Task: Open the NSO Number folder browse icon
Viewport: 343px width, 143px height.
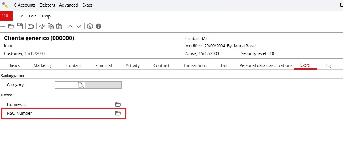Action: (x=118, y=113)
